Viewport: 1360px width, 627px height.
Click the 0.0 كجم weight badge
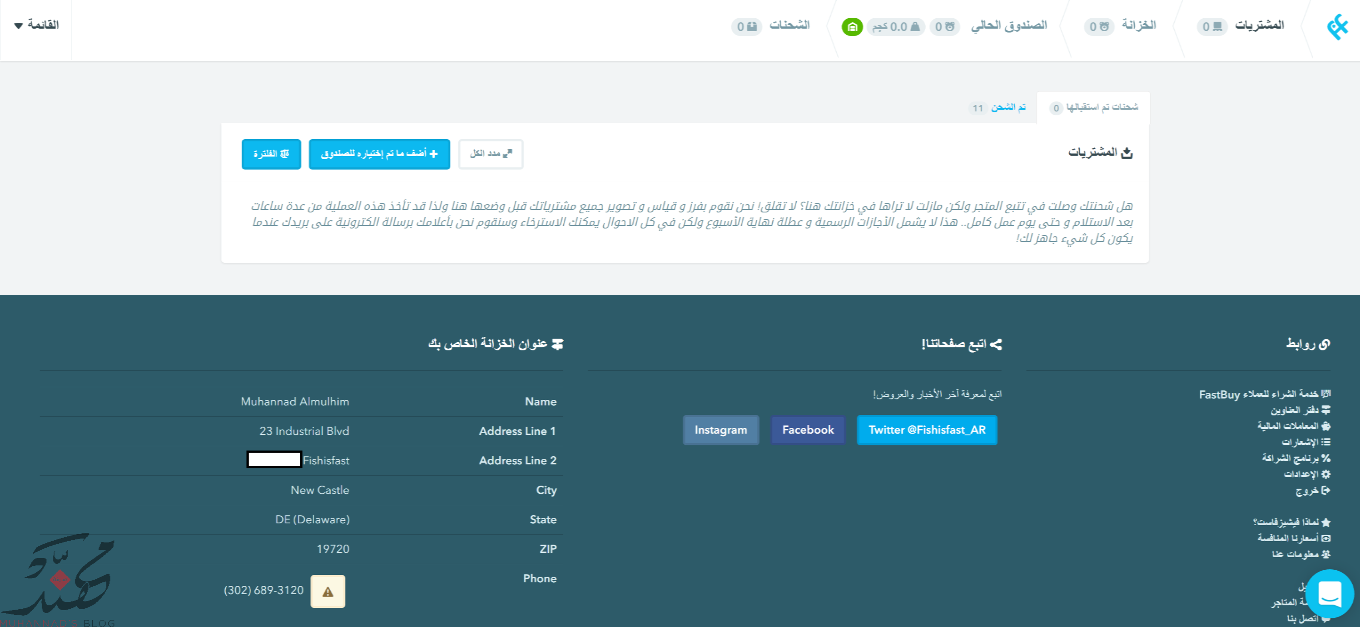pos(895,26)
